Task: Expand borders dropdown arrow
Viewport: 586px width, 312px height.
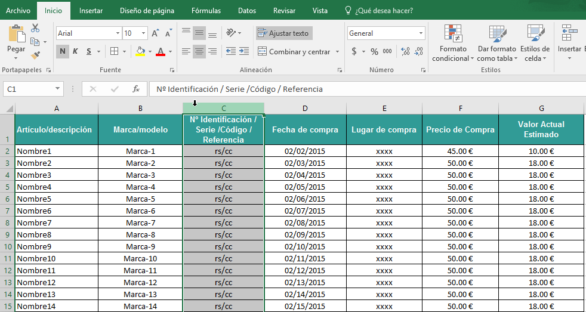Action: (x=125, y=51)
